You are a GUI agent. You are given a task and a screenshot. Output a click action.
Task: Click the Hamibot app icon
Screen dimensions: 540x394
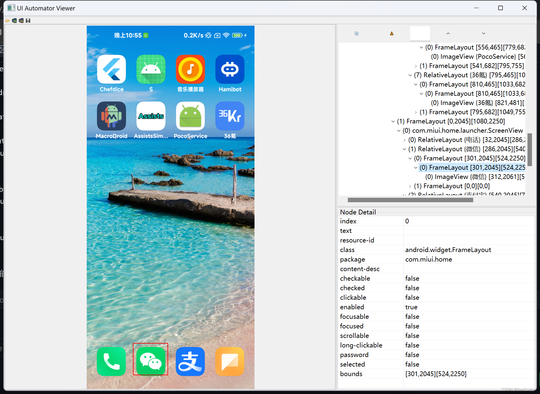230,69
